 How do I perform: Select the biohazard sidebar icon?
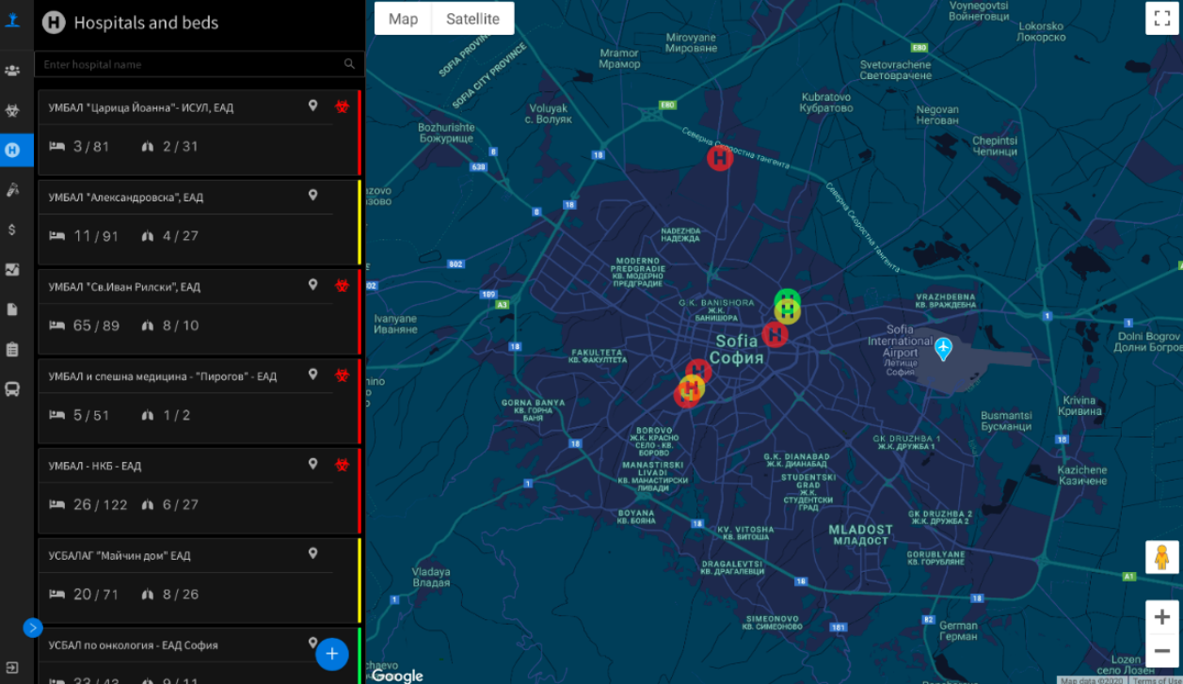[x=12, y=110]
